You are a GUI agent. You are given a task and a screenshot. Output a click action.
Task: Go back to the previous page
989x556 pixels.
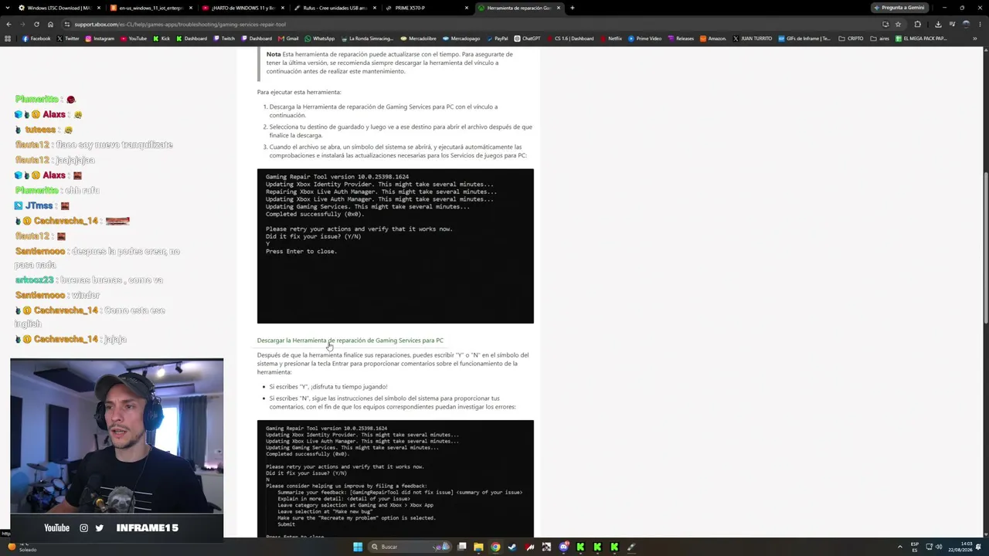tap(8, 24)
